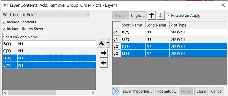
Task: Click the move plot up arrow
Action: (x=152, y=15)
